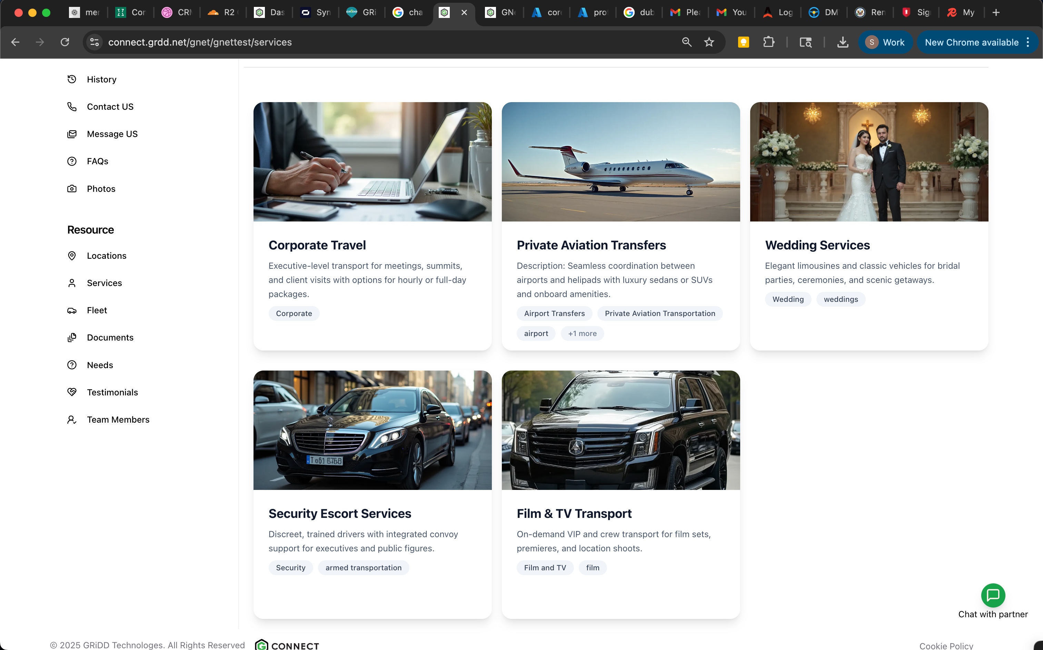Select the 'Airport Transfers' tag

(554, 313)
